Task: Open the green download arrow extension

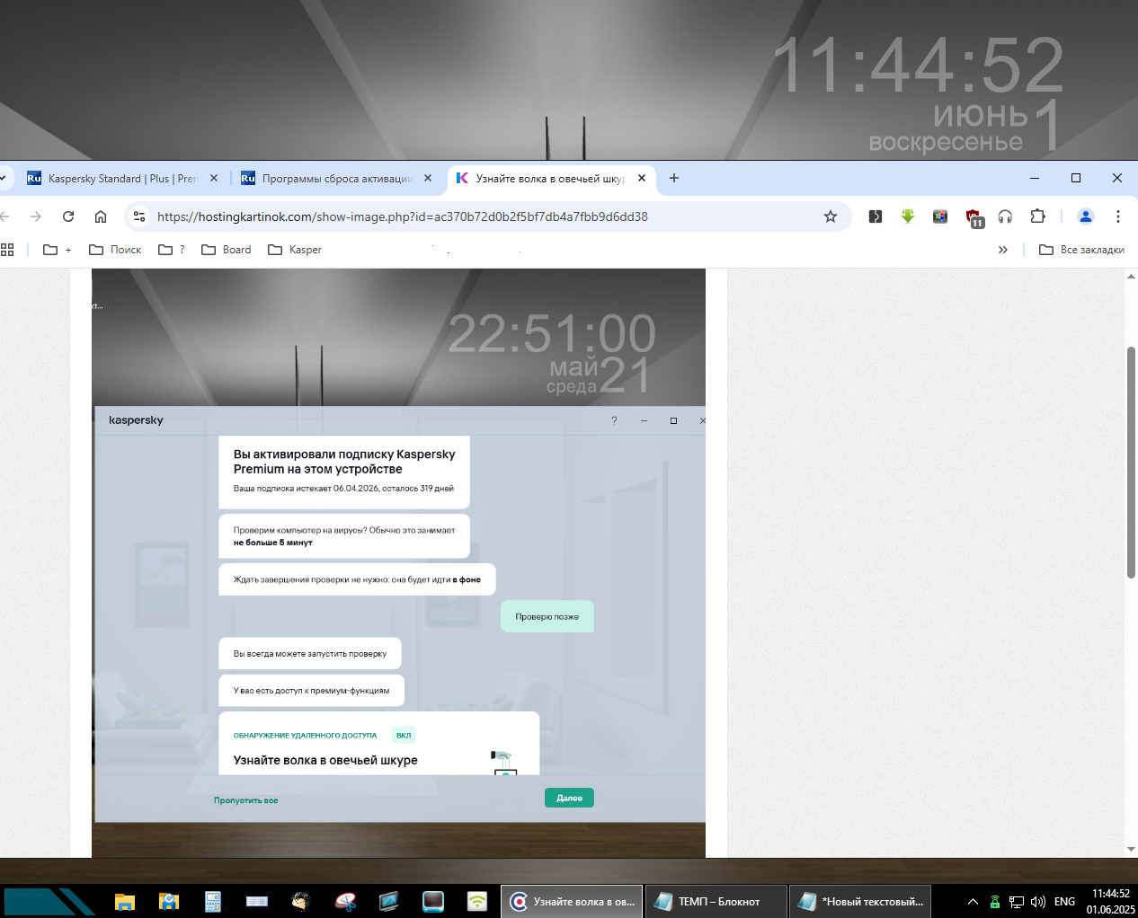Action: [x=908, y=216]
